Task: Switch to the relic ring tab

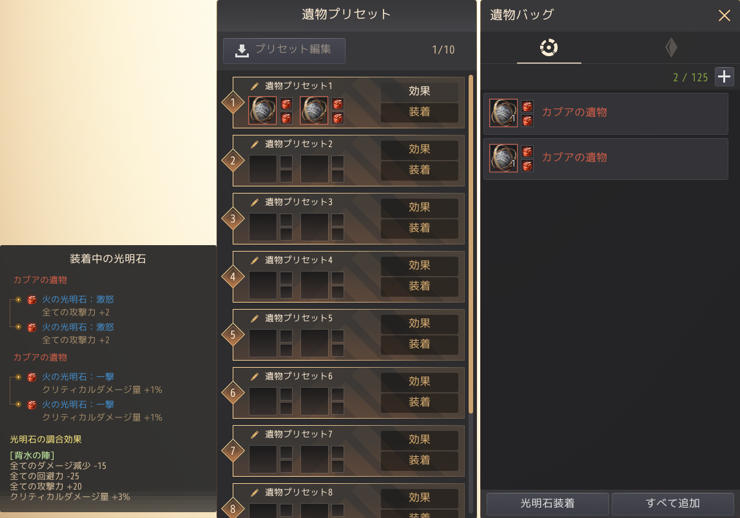Action: pyautogui.click(x=549, y=48)
